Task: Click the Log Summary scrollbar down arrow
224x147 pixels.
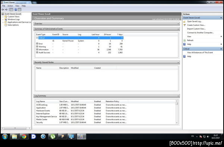Action: (177, 123)
